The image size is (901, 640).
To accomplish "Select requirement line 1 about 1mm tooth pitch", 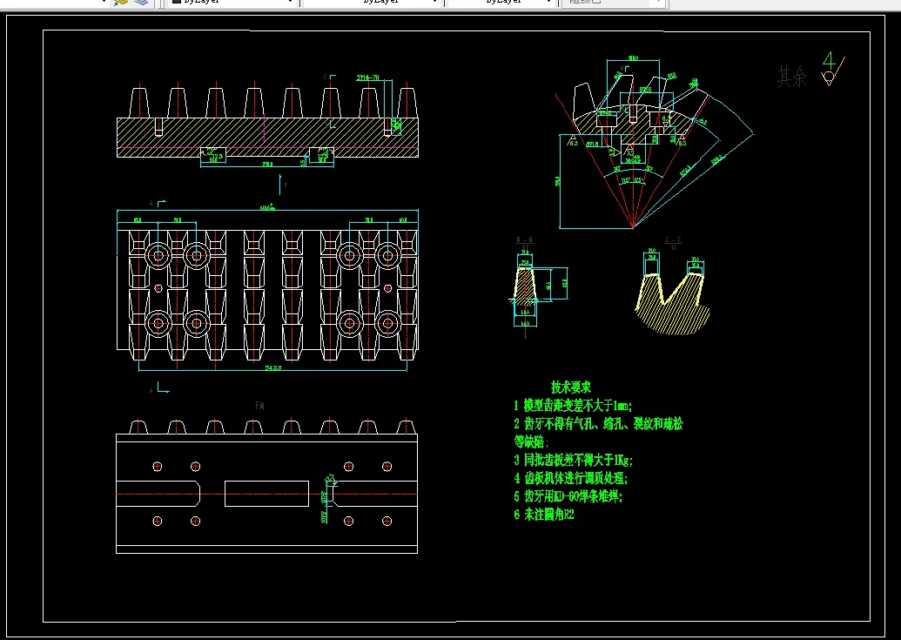I will (573, 405).
